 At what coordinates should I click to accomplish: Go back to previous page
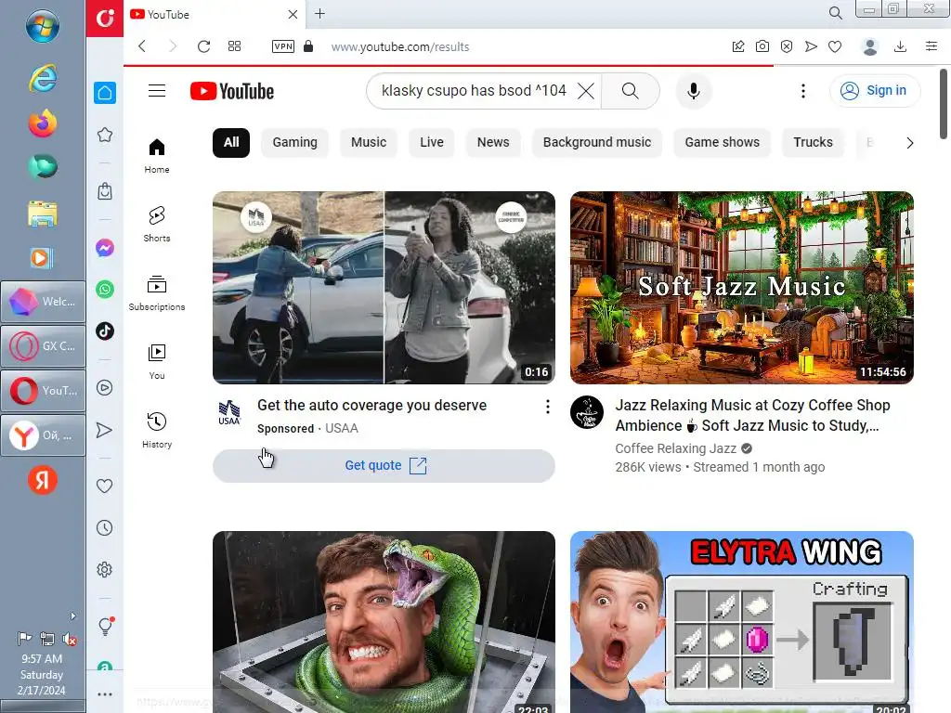pos(142,46)
